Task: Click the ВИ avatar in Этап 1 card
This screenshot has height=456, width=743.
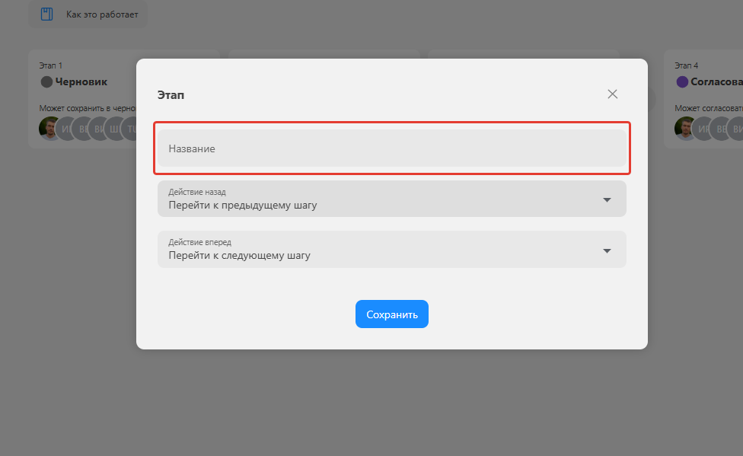Action: click(x=98, y=128)
